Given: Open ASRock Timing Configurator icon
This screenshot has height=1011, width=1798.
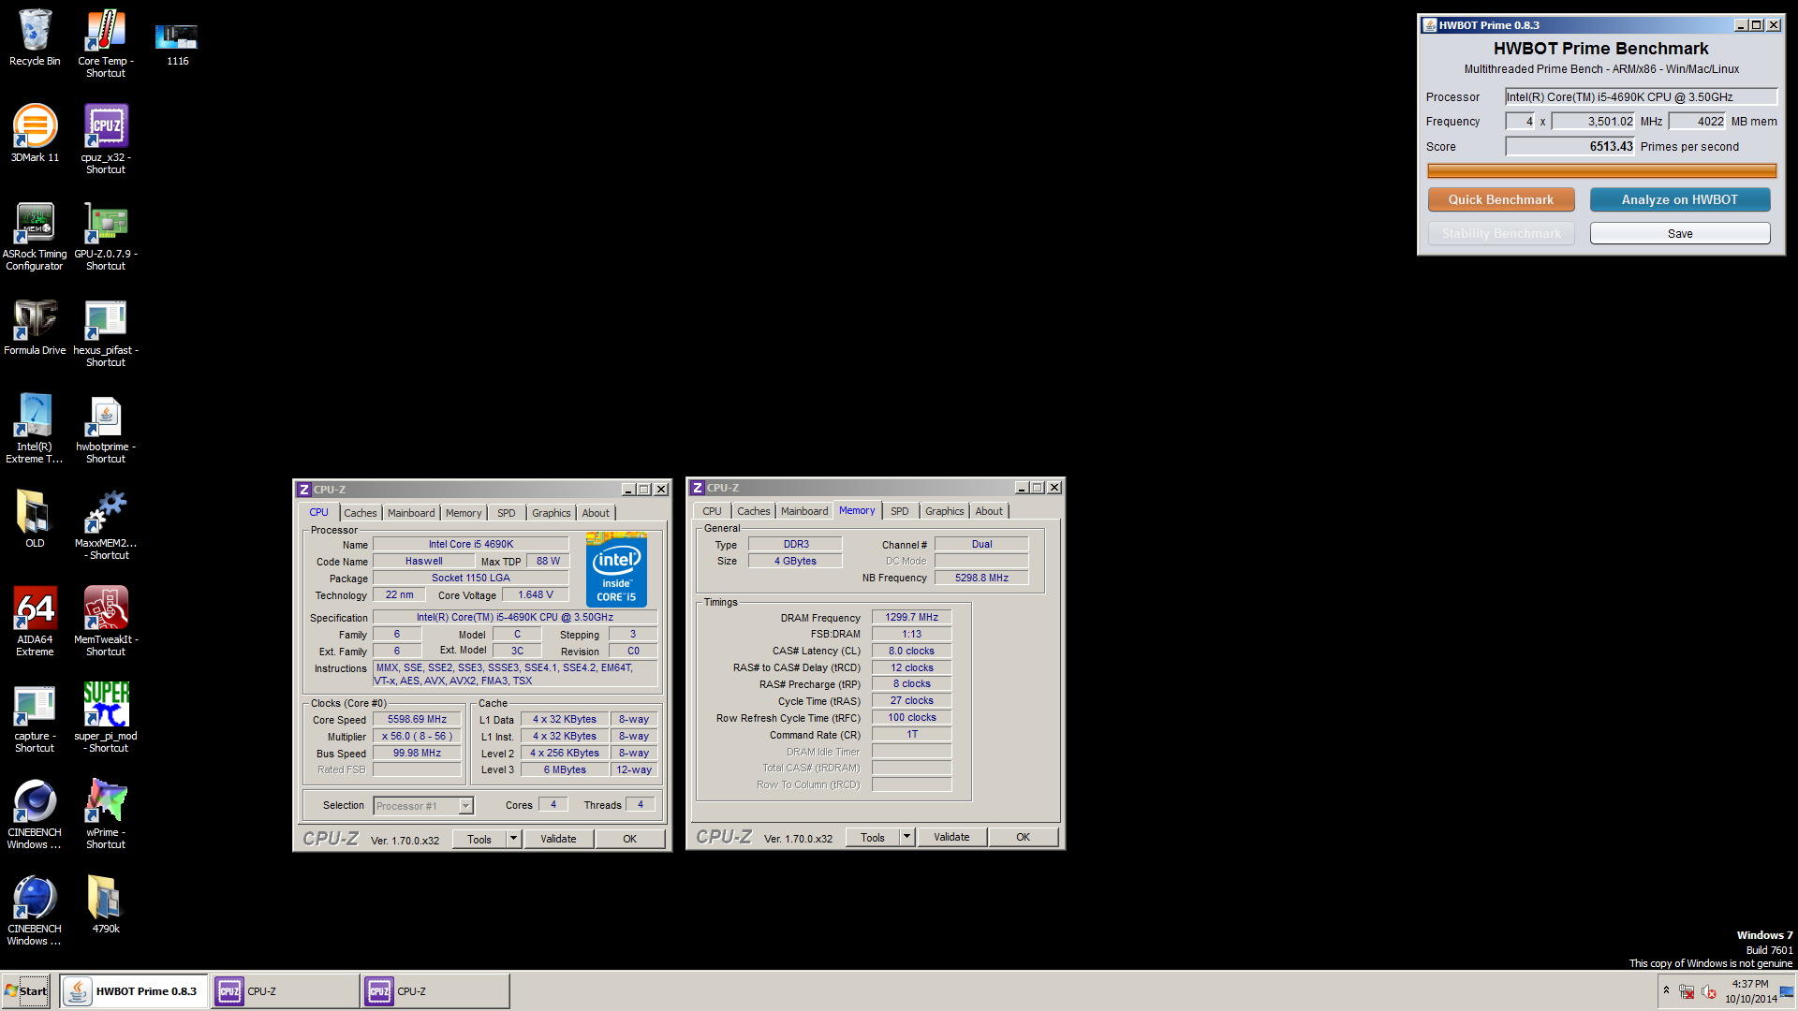Looking at the screenshot, I should (35, 236).
